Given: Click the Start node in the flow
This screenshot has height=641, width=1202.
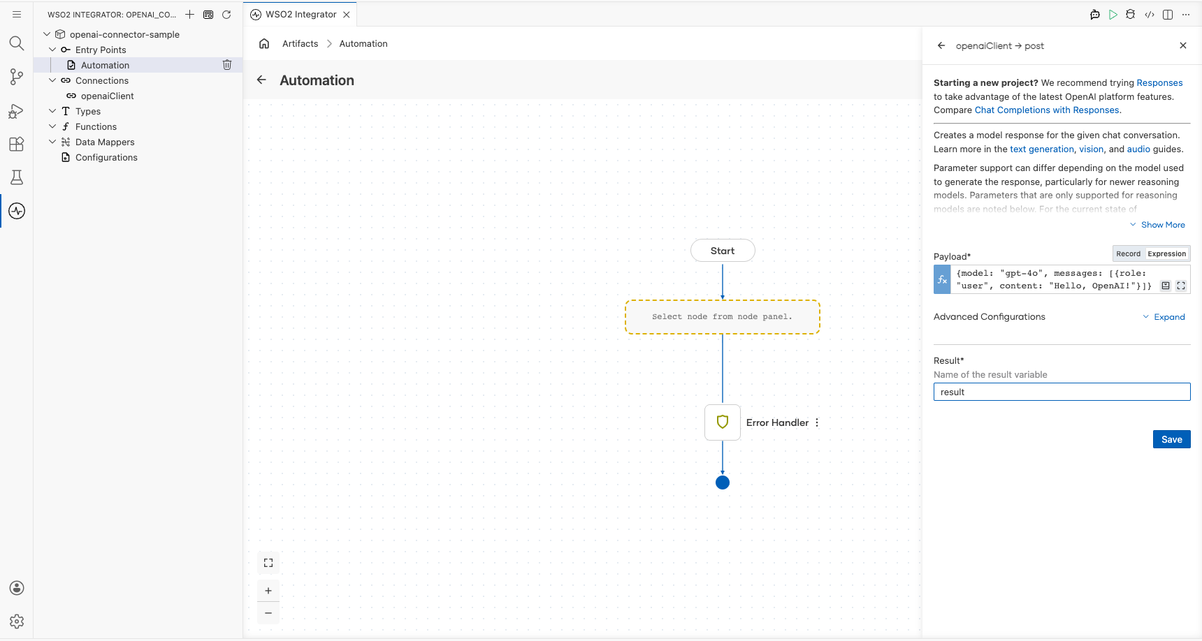Looking at the screenshot, I should (x=723, y=251).
